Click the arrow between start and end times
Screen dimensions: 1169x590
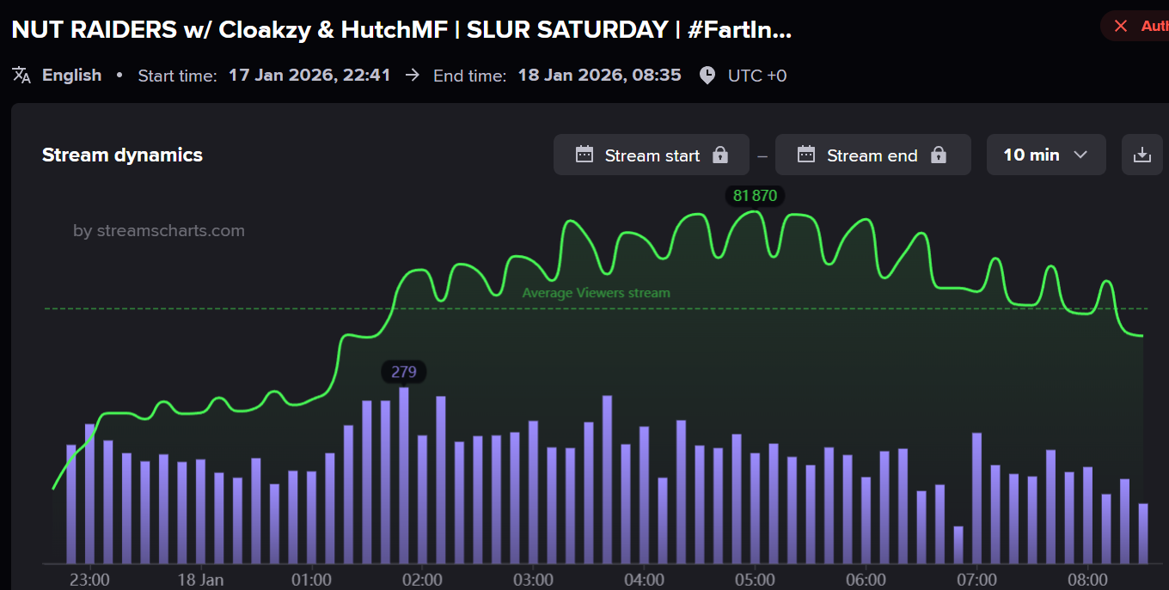tap(413, 75)
